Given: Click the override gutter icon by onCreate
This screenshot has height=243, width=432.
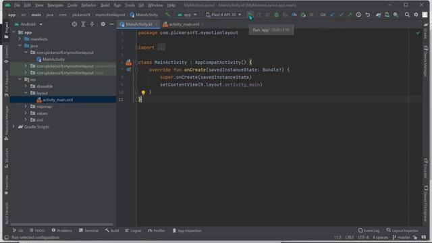Looking at the screenshot, I should [128, 70].
